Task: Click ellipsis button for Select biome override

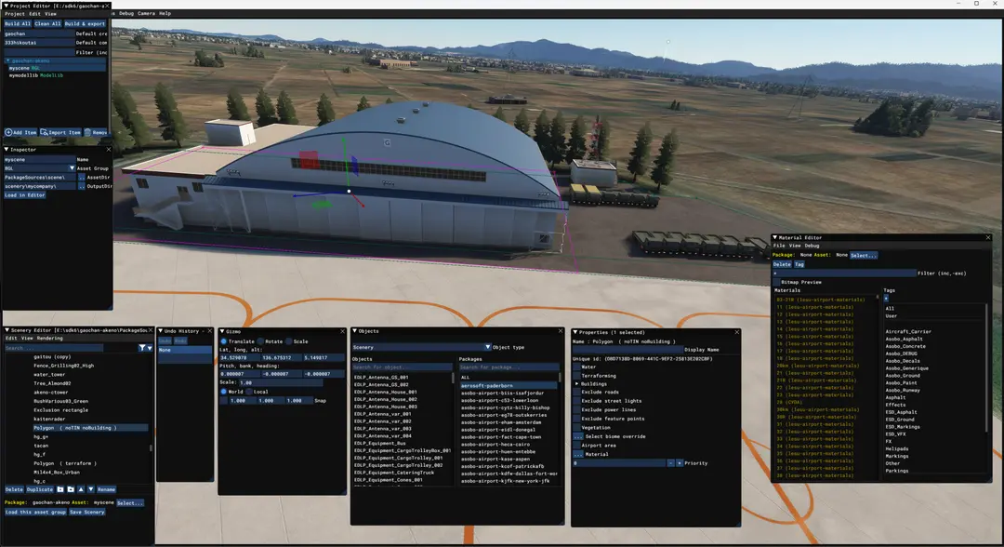Action: (577, 436)
